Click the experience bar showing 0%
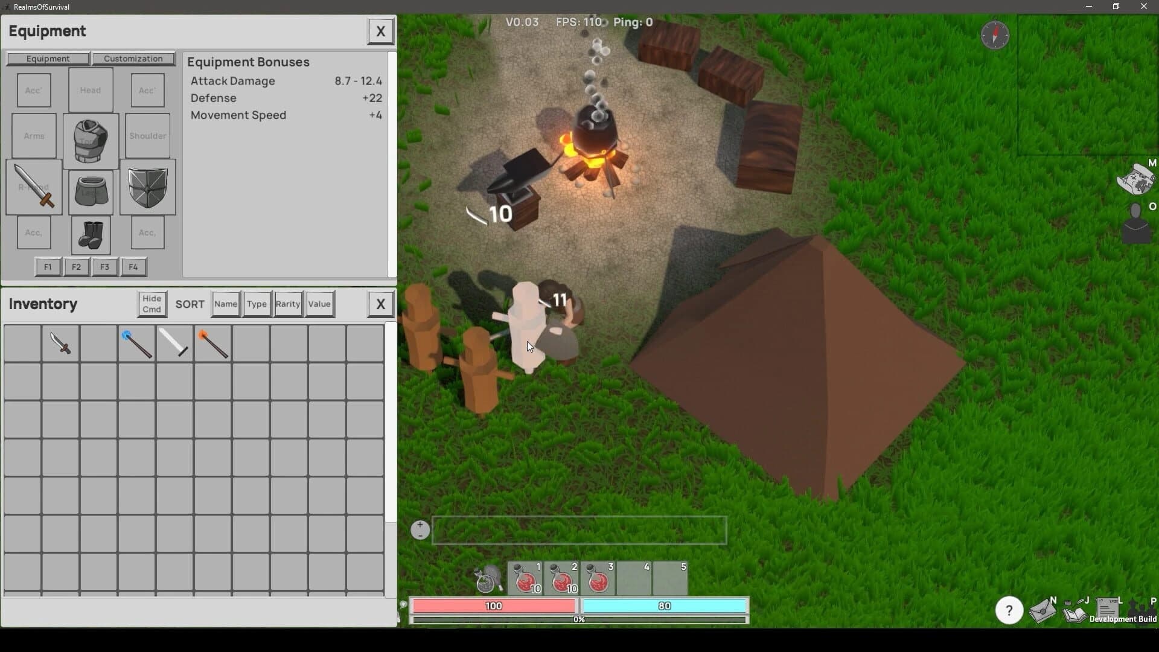Screen dimensions: 1159x652 [579, 619]
